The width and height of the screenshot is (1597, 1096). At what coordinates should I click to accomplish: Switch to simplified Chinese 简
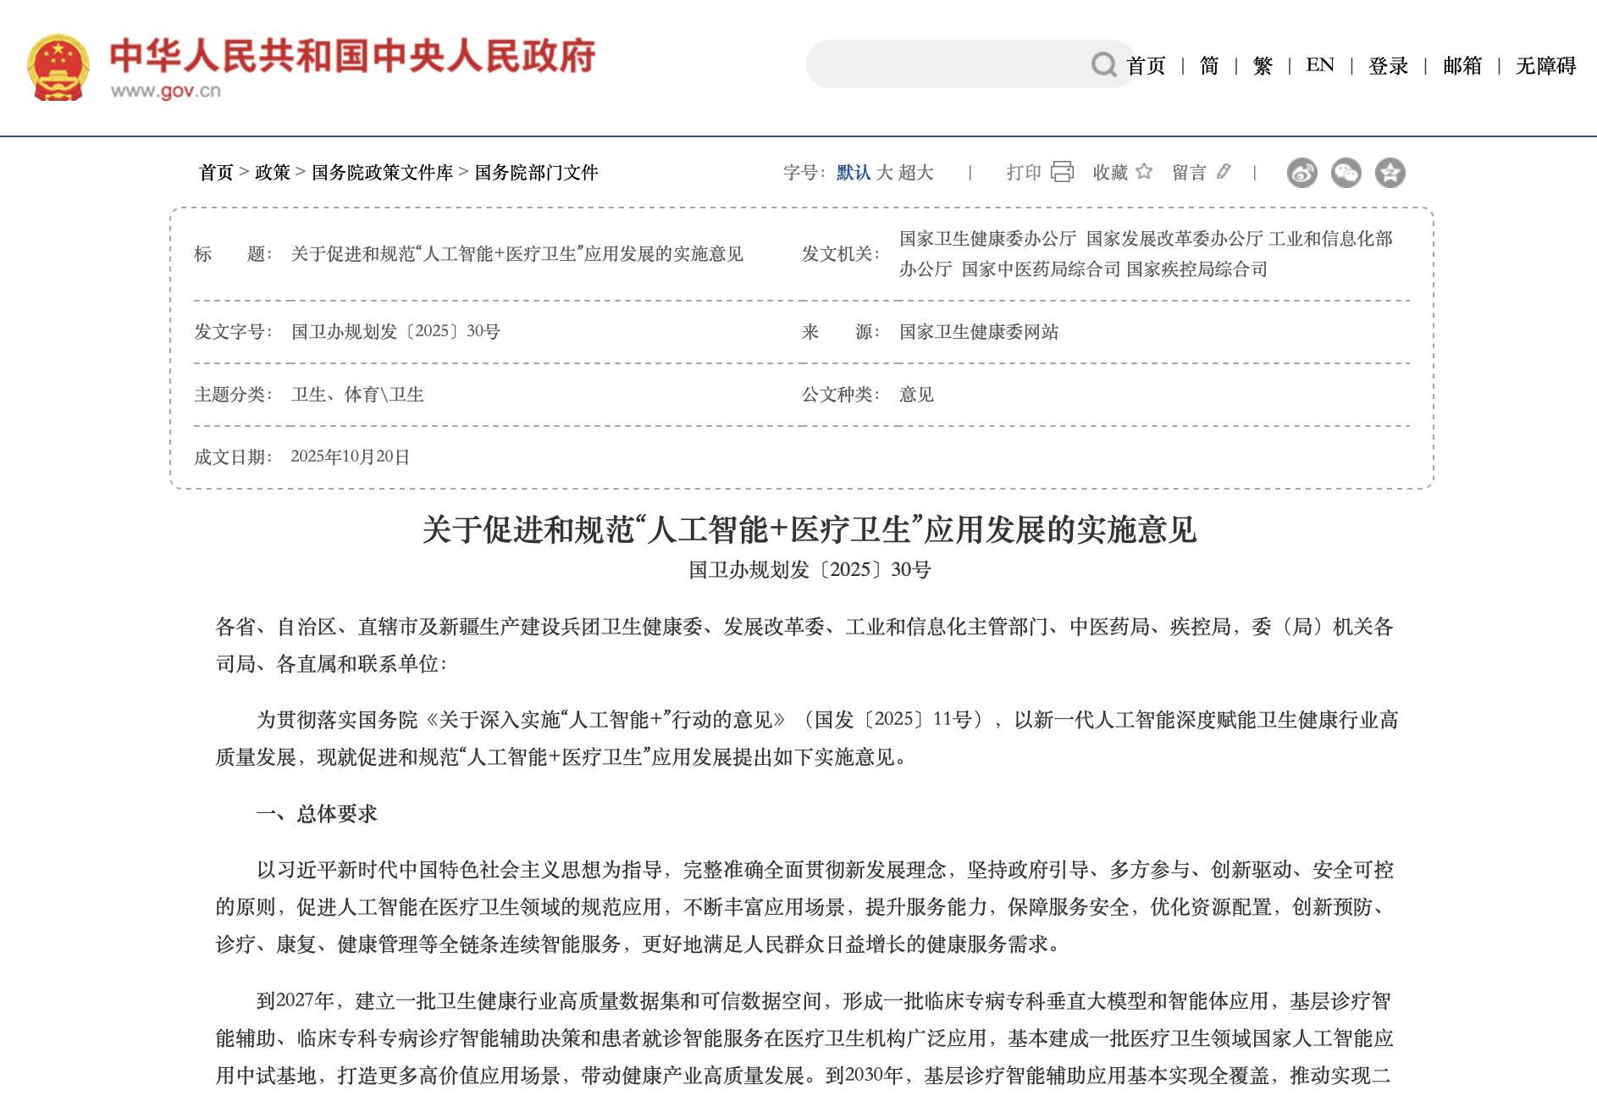(1209, 65)
